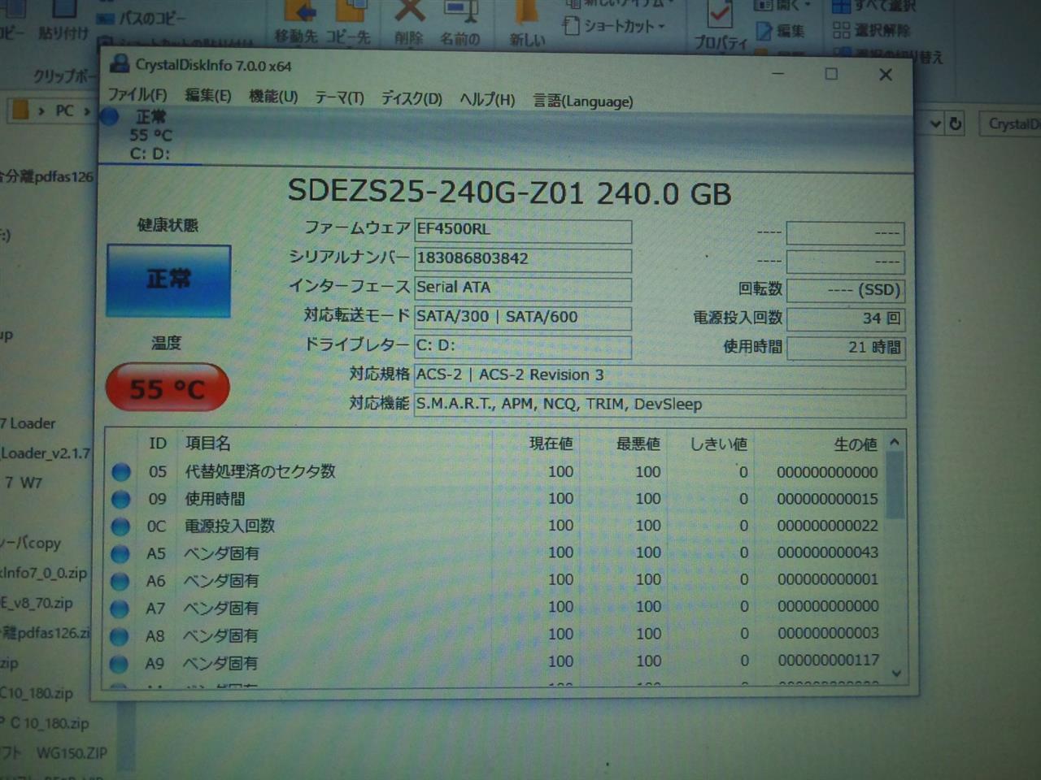Click the 現在値 column header
Screen dimensions: 1041x780
point(551,444)
